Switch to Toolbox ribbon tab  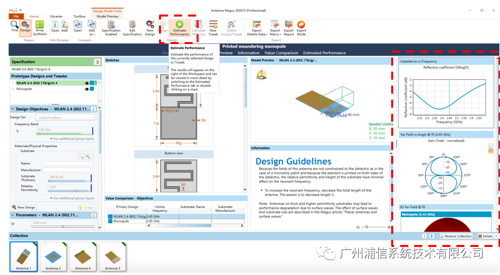(79, 16)
